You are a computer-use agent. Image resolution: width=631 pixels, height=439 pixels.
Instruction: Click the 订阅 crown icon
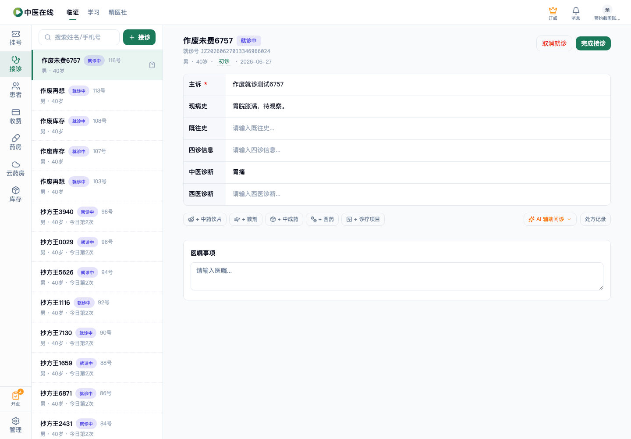(553, 13)
